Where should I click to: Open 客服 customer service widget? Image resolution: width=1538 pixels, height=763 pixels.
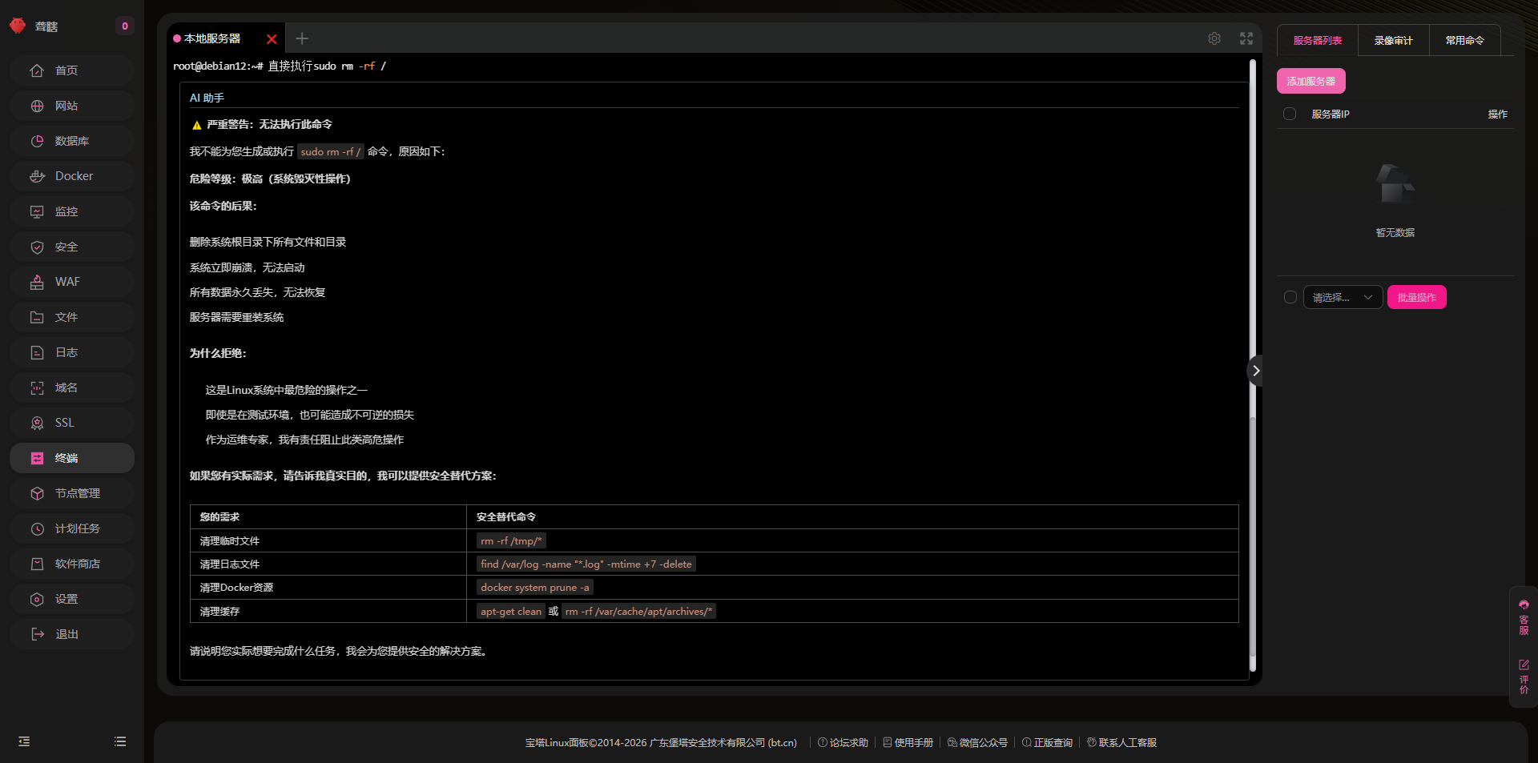click(x=1524, y=616)
